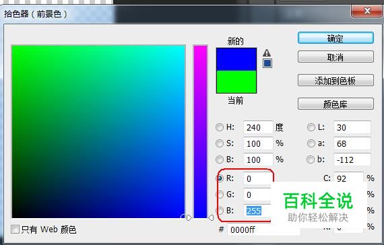This screenshot has height=245, width=384.
Task: Click the blue field showing 255
Action: (257, 211)
